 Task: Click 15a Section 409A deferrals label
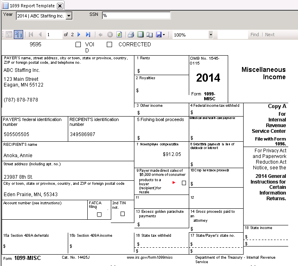click(x=26, y=236)
